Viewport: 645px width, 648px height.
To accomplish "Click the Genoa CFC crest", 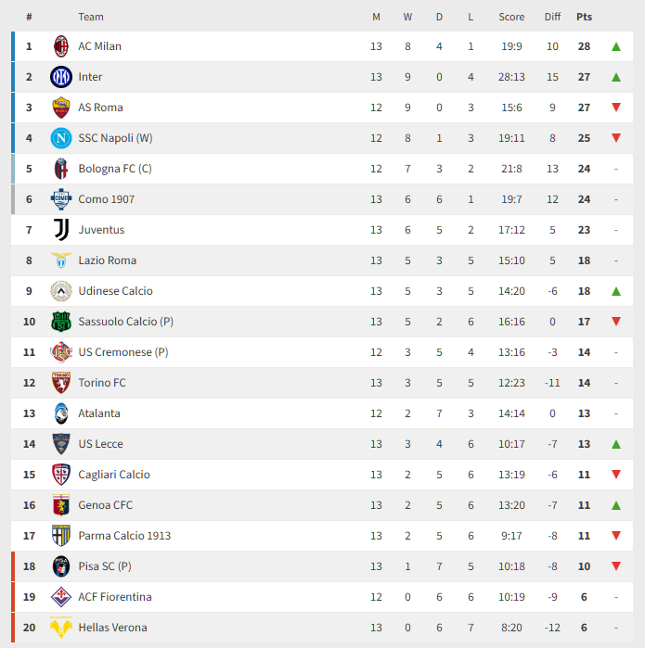I will [61, 505].
